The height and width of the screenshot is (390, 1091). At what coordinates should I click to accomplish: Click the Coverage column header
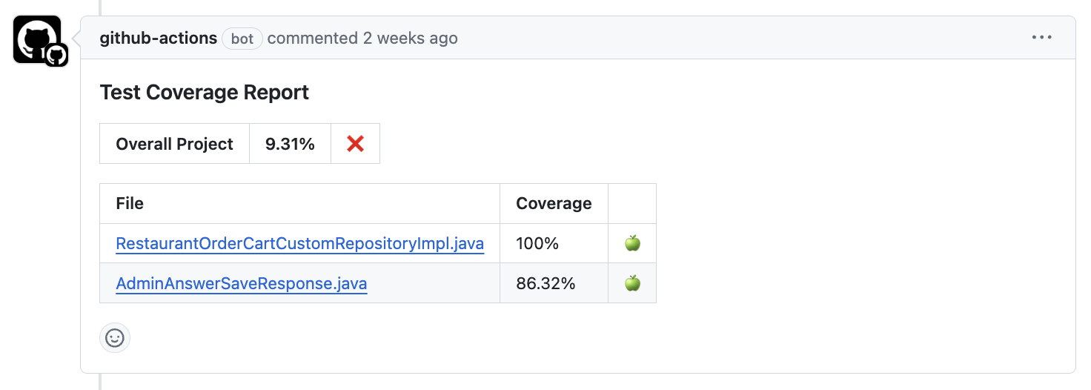point(554,203)
